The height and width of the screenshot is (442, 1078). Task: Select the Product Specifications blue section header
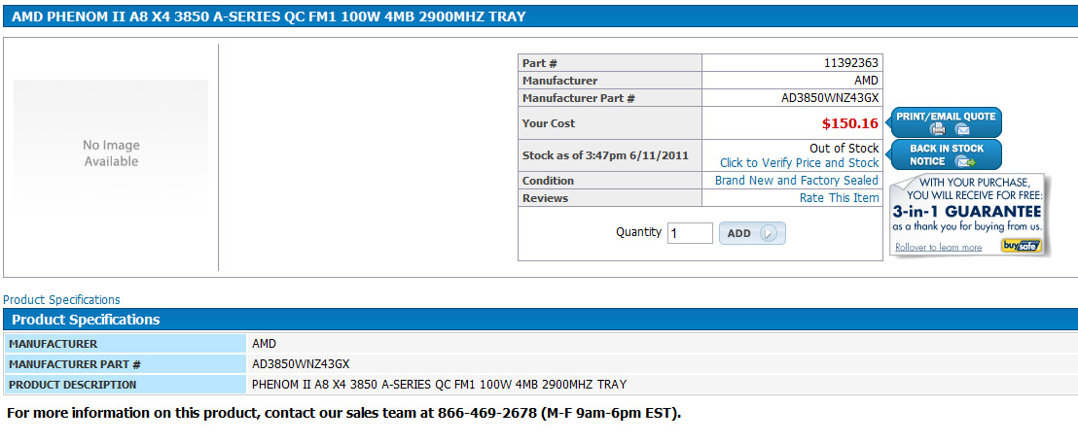tap(540, 320)
